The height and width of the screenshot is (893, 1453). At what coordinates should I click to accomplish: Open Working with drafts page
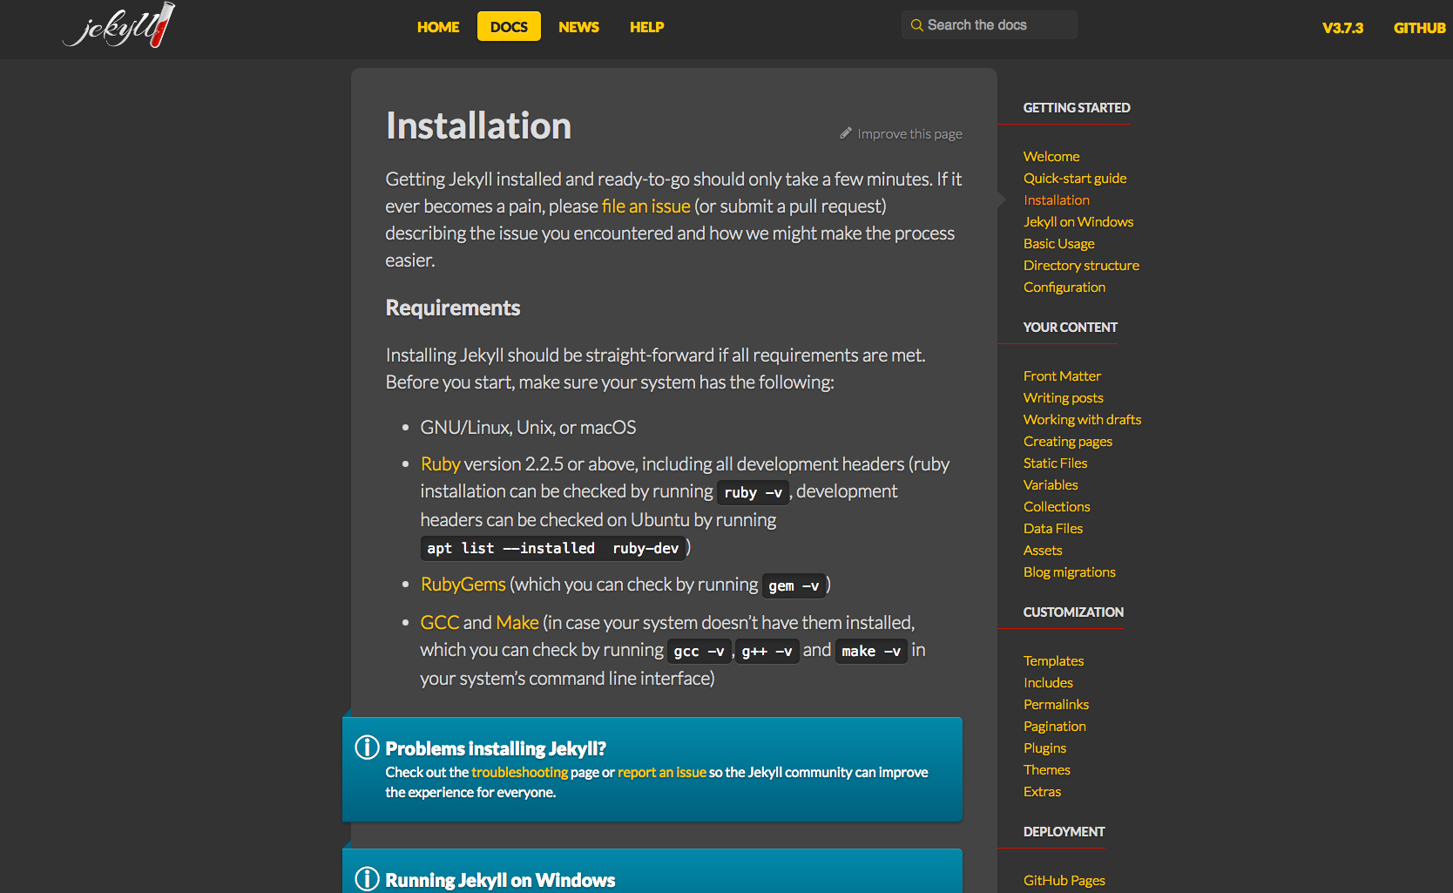click(1082, 420)
